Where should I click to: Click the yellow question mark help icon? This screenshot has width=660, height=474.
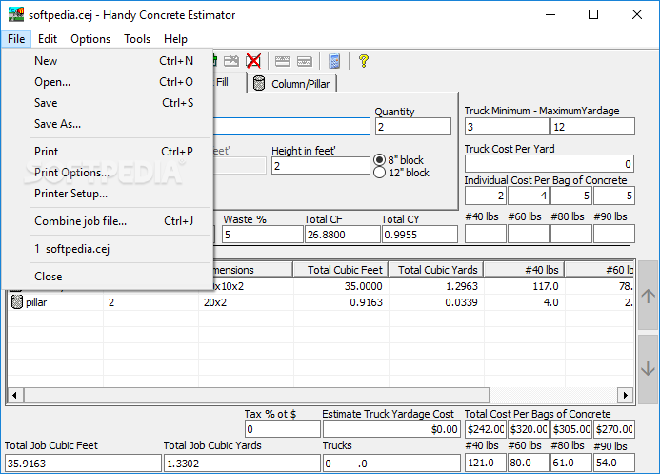364,61
